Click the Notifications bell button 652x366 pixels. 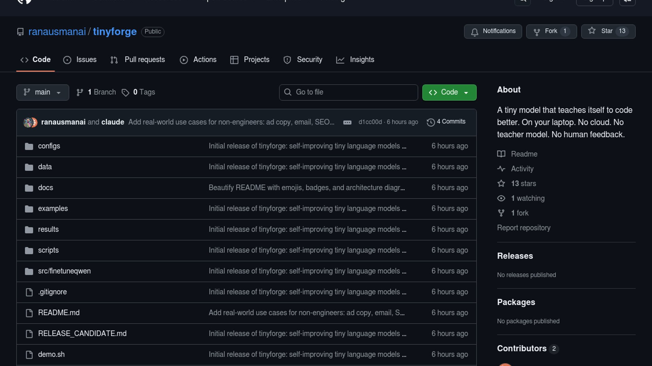pos(493,31)
